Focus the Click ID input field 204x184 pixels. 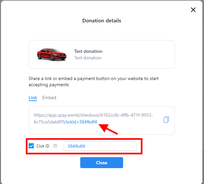coord(100,146)
